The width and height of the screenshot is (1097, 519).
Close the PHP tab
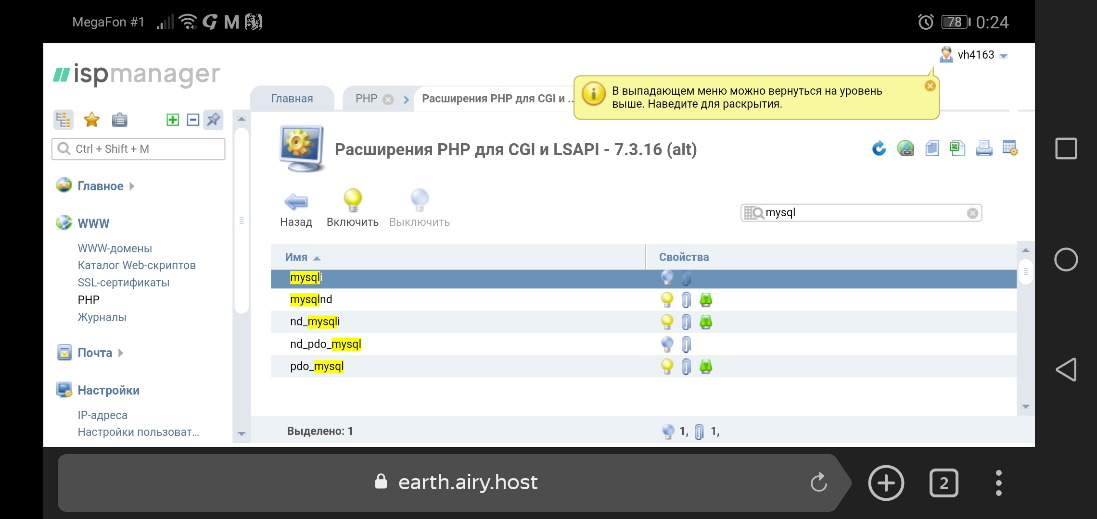[x=388, y=99]
